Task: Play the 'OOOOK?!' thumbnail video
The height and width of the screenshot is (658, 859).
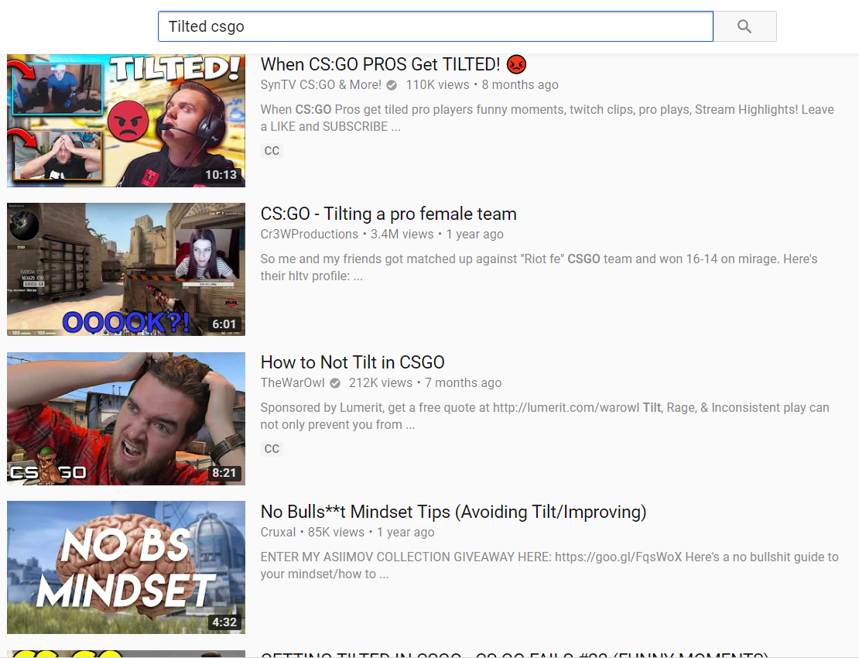Action: tap(126, 269)
